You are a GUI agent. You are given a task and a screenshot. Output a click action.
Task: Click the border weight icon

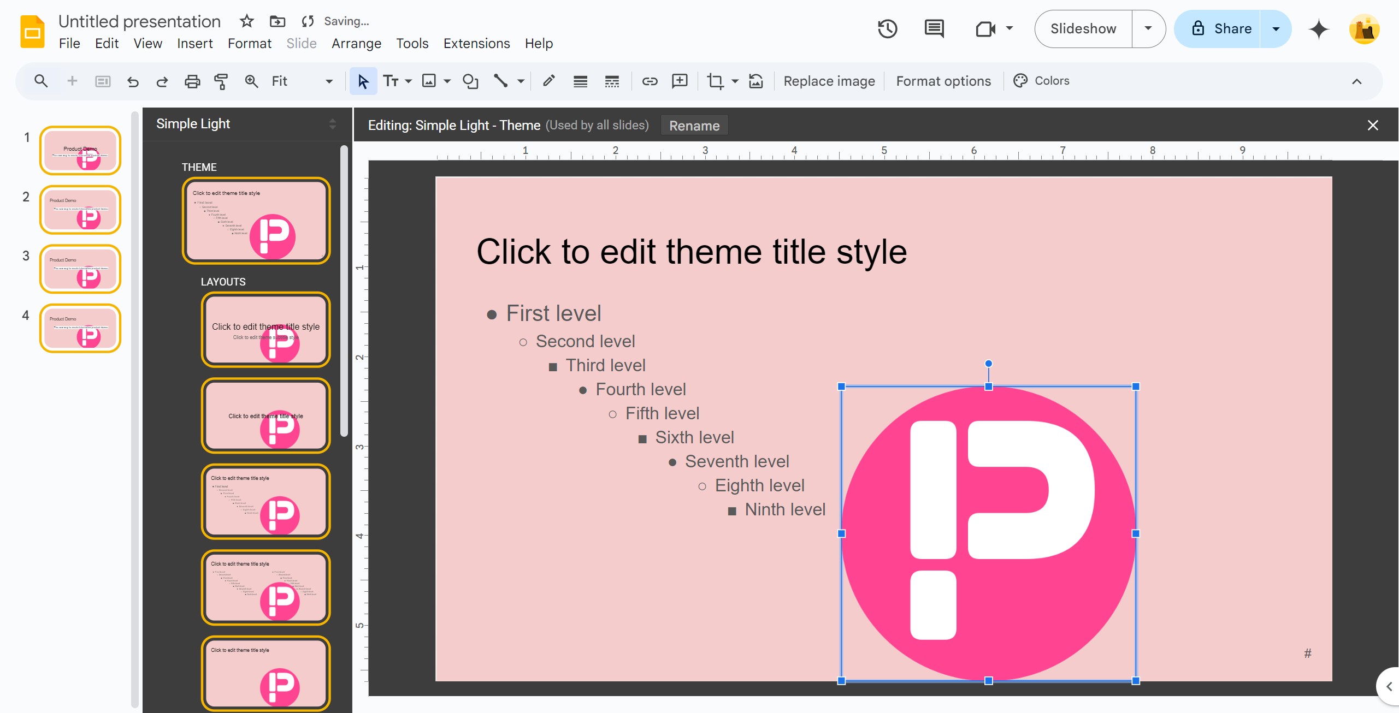pos(580,81)
